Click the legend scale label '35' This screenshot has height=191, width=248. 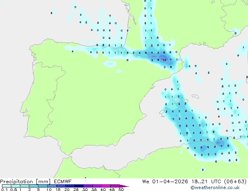click(94, 189)
